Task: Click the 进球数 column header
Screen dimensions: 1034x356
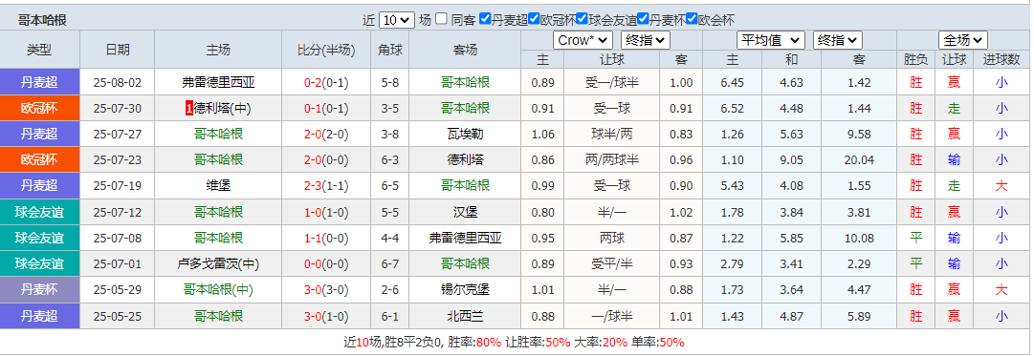Action: [x=1001, y=59]
